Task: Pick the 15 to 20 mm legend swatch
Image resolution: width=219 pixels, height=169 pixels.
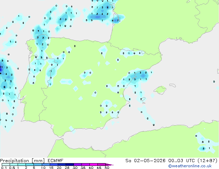Action: tap(54, 165)
